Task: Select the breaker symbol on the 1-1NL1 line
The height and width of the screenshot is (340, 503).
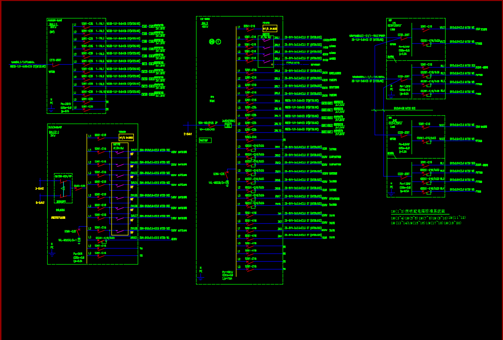Action: pyautogui.click(x=87, y=26)
